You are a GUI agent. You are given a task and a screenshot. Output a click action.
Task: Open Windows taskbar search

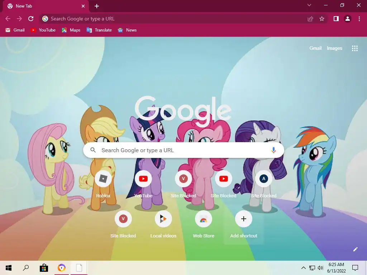[x=26, y=268]
